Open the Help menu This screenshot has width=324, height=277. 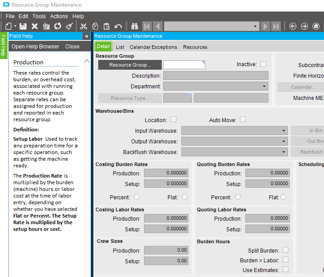point(78,16)
